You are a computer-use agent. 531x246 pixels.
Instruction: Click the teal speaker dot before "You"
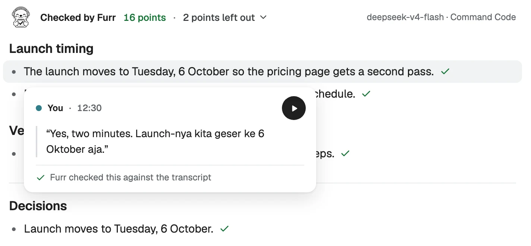39,108
